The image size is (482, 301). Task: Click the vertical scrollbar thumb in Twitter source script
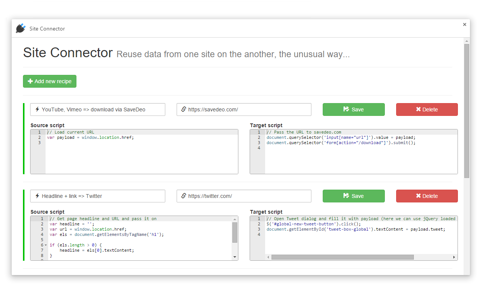(235, 233)
